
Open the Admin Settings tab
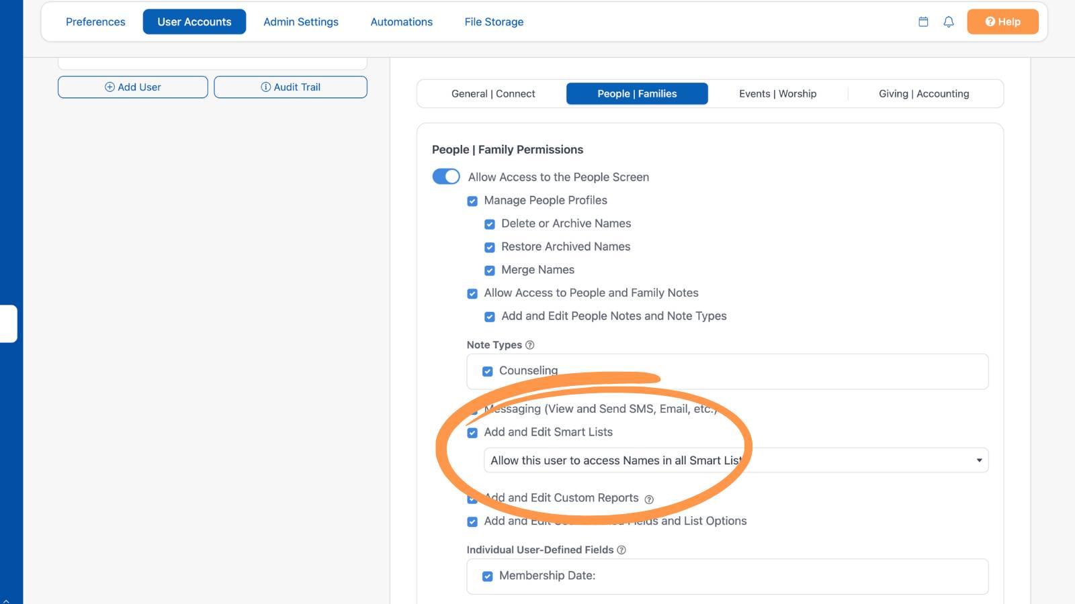coord(301,21)
